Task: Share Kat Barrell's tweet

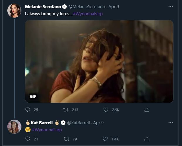Action: tap(147, 139)
